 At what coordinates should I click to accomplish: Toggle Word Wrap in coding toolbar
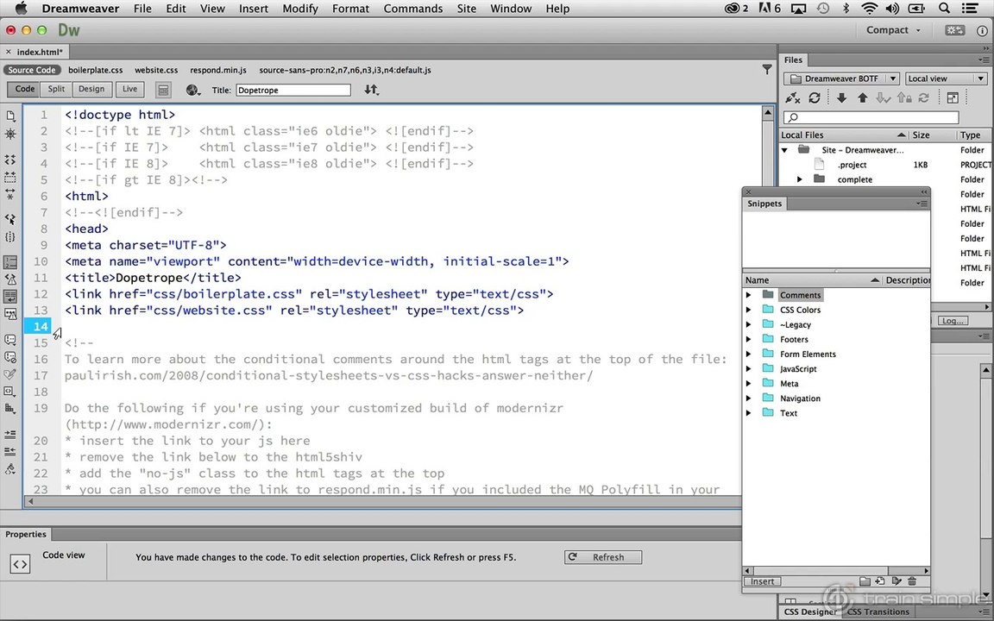tap(10, 296)
